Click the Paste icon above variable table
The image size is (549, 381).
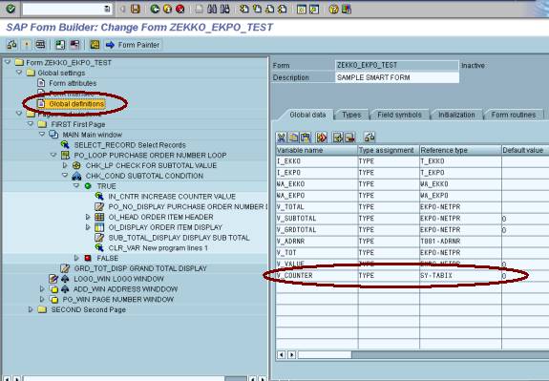tap(306, 138)
